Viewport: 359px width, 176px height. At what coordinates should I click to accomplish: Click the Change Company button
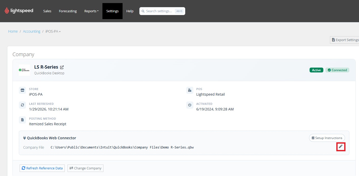point(85,168)
